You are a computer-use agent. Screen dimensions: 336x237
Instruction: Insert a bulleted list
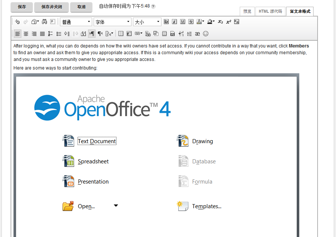(59, 34)
